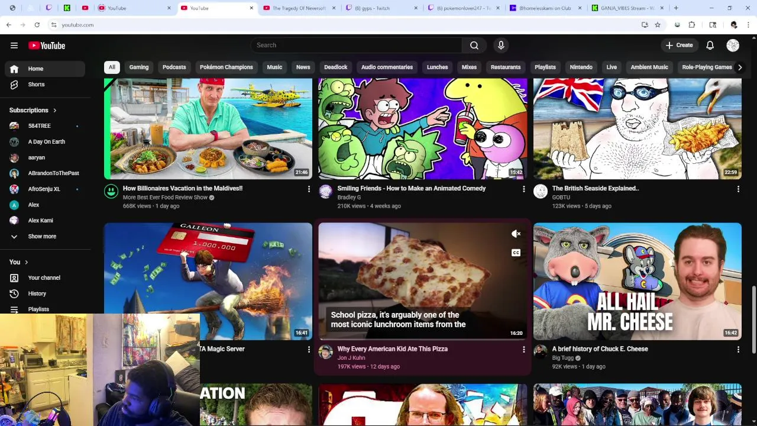Click the search magnifier button
Screen dimensions: 757x426
(x=474, y=46)
